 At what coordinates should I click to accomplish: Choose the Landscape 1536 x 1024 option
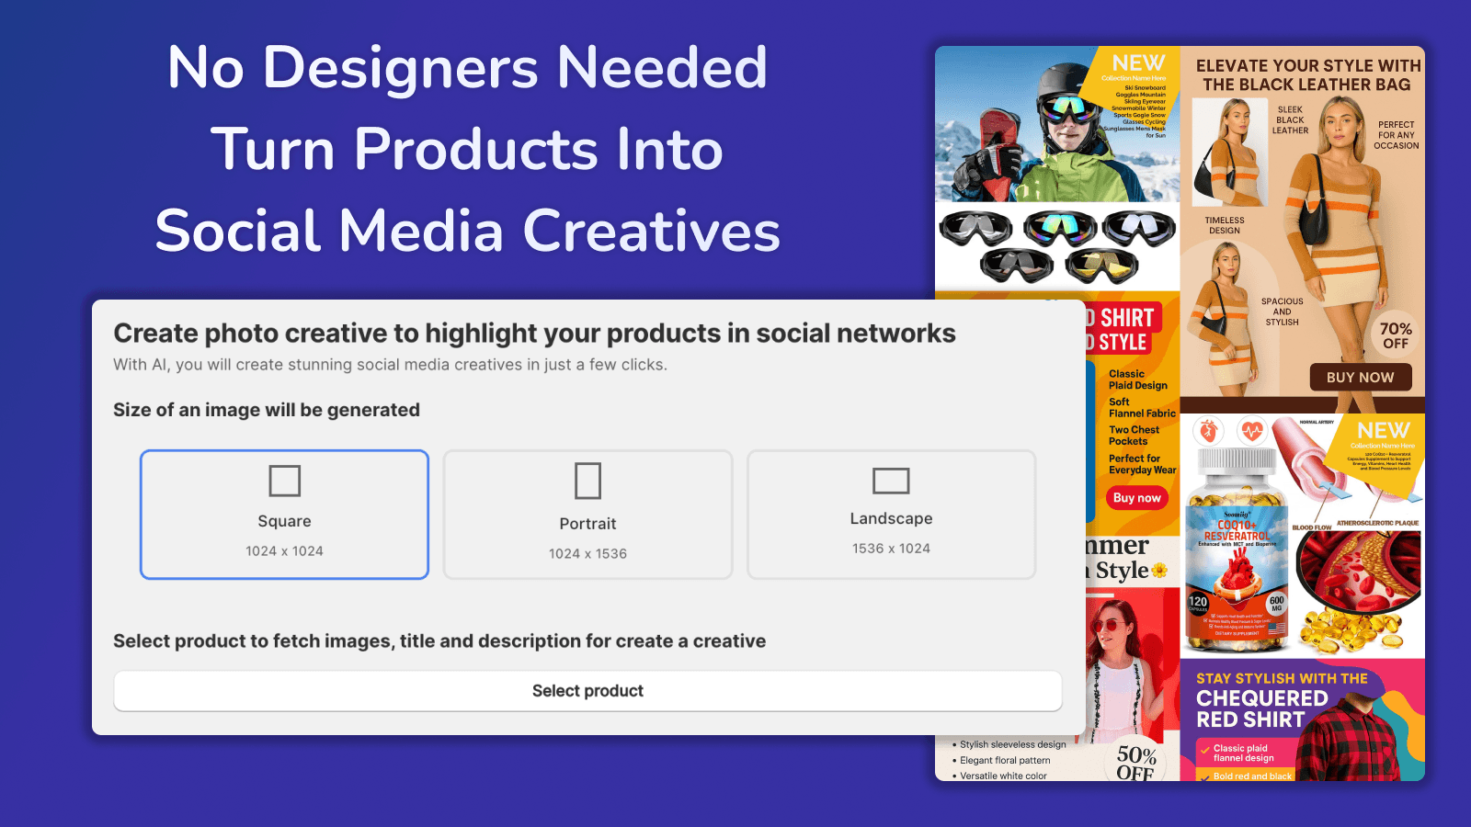891,513
